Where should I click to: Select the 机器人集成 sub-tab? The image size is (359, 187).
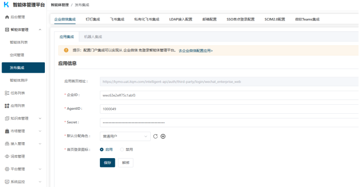[93, 37]
